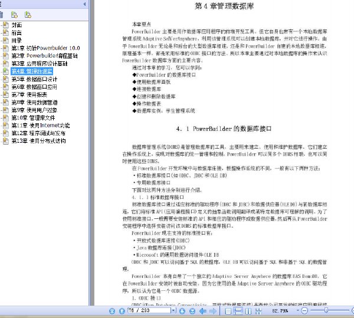The width and height of the screenshot is (354, 318).
Task: Go to 第5章 数据窗口设计 bookmark
Action: tap(34, 79)
